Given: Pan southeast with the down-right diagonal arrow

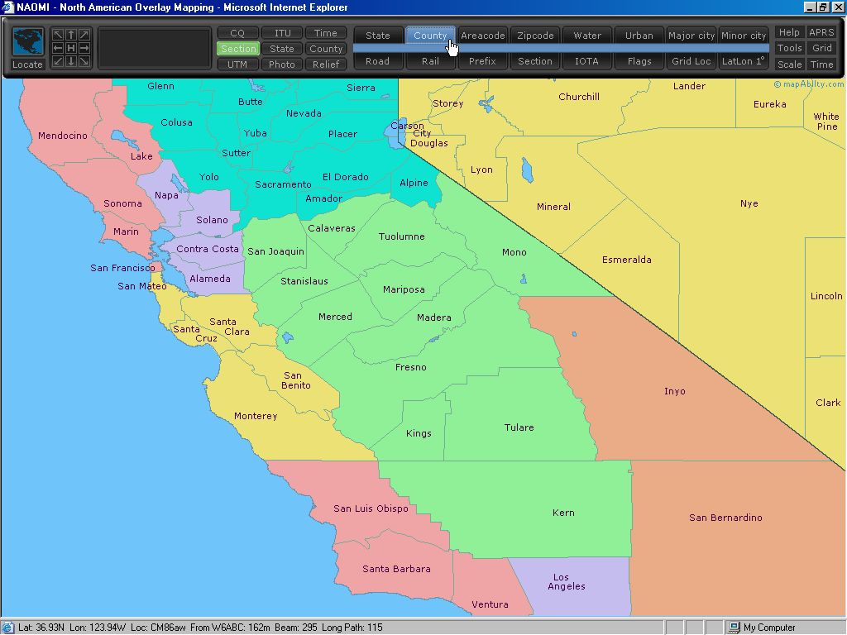Looking at the screenshot, I should [84, 61].
